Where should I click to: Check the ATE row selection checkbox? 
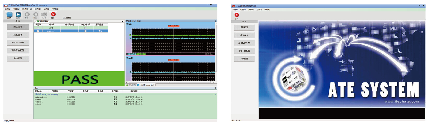coord(38,28)
